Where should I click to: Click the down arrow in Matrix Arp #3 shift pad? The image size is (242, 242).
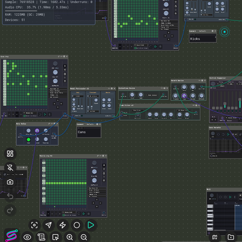(x=97, y=207)
